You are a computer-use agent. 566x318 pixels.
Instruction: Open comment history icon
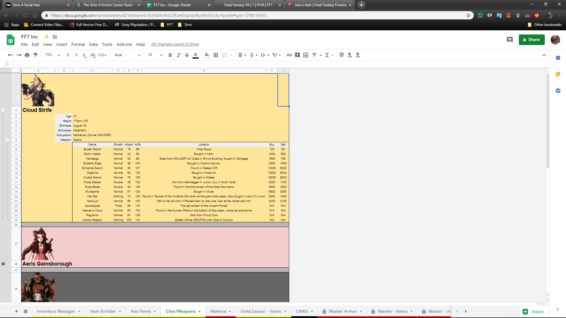pyautogui.click(x=509, y=39)
